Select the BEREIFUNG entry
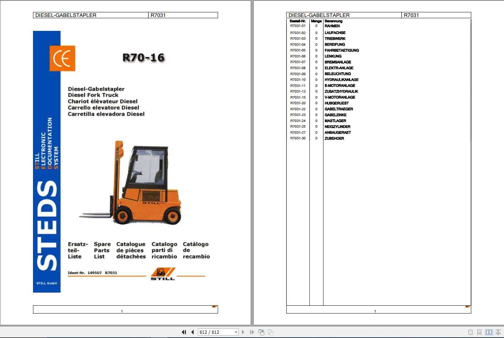The image size is (504, 338). [x=335, y=45]
